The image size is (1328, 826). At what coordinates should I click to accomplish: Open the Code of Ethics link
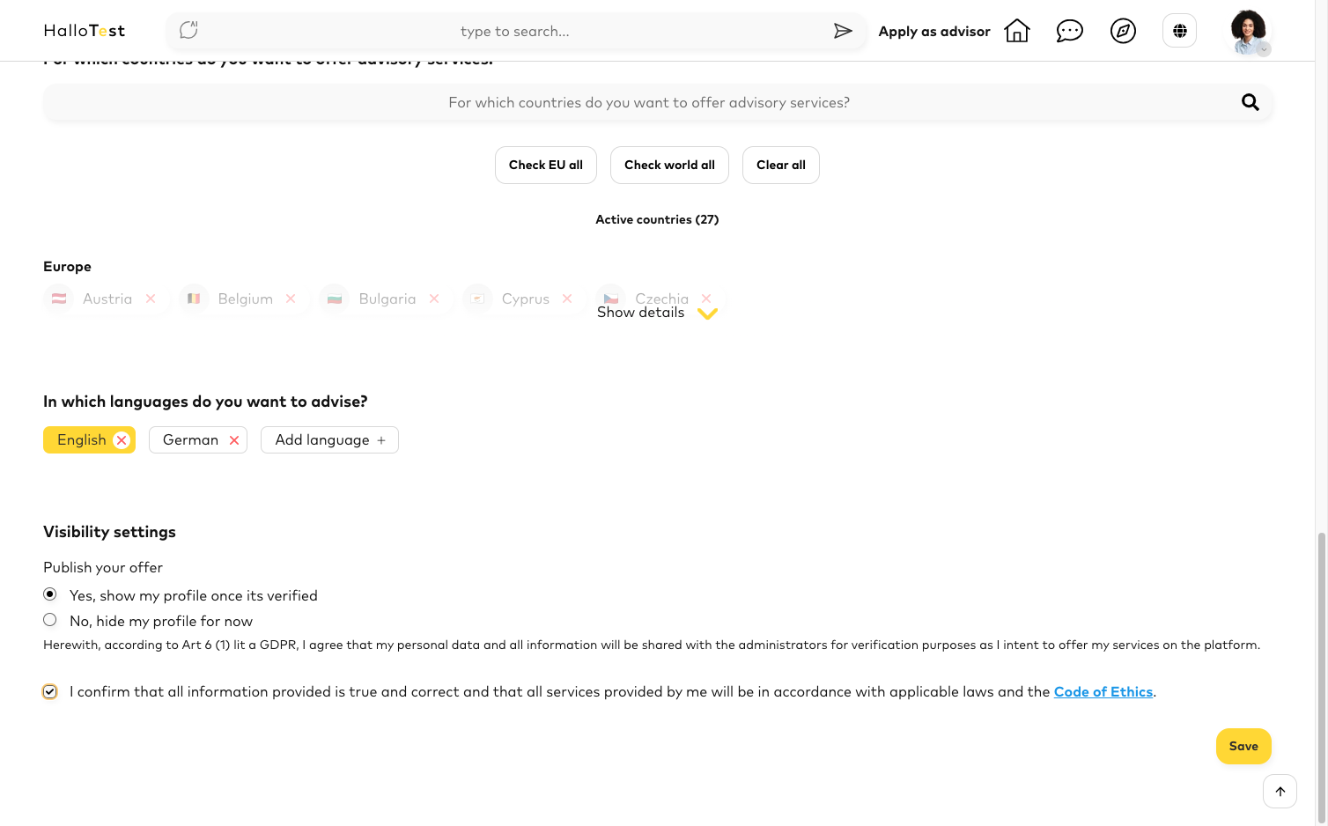click(x=1103, y=692)
